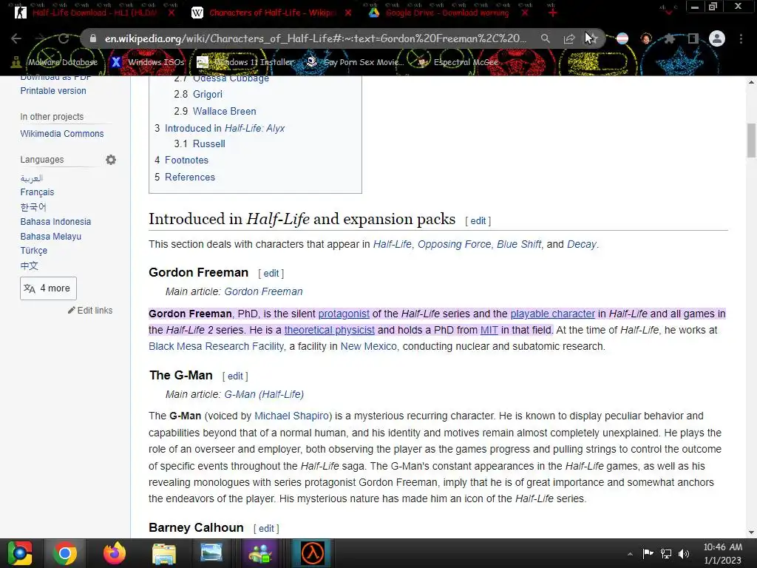This screenshot has width=757, height=568.
Task: Switch to the Français language version
Action: point(37,192)
